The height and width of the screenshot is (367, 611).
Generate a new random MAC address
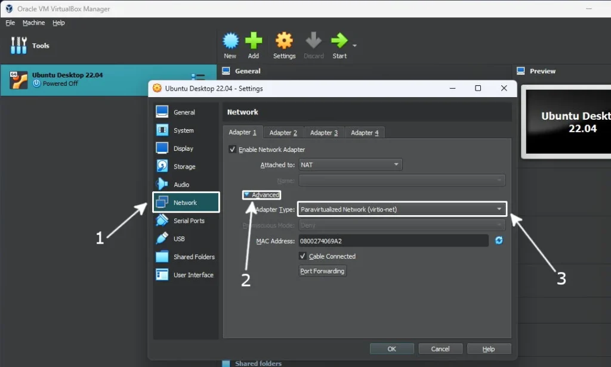(499, 241)
